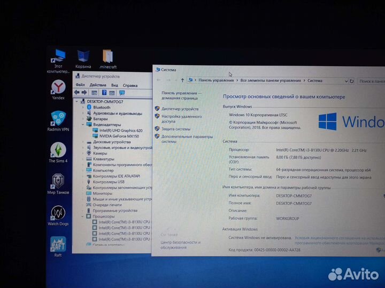Viewport: 385px width, 288px height.
Task: Open Диспетчер устройств link in System sidebar
Action: 180,109
